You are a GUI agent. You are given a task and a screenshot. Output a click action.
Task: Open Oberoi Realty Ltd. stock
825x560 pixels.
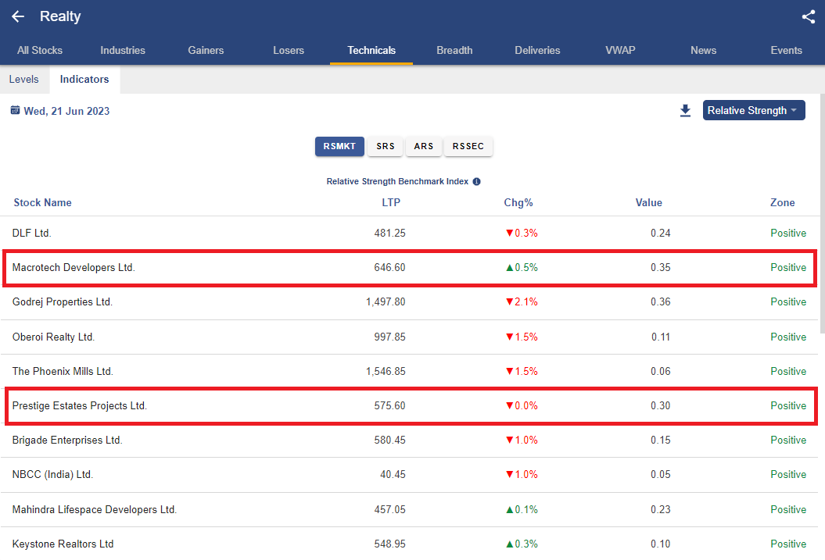[53, 337]
